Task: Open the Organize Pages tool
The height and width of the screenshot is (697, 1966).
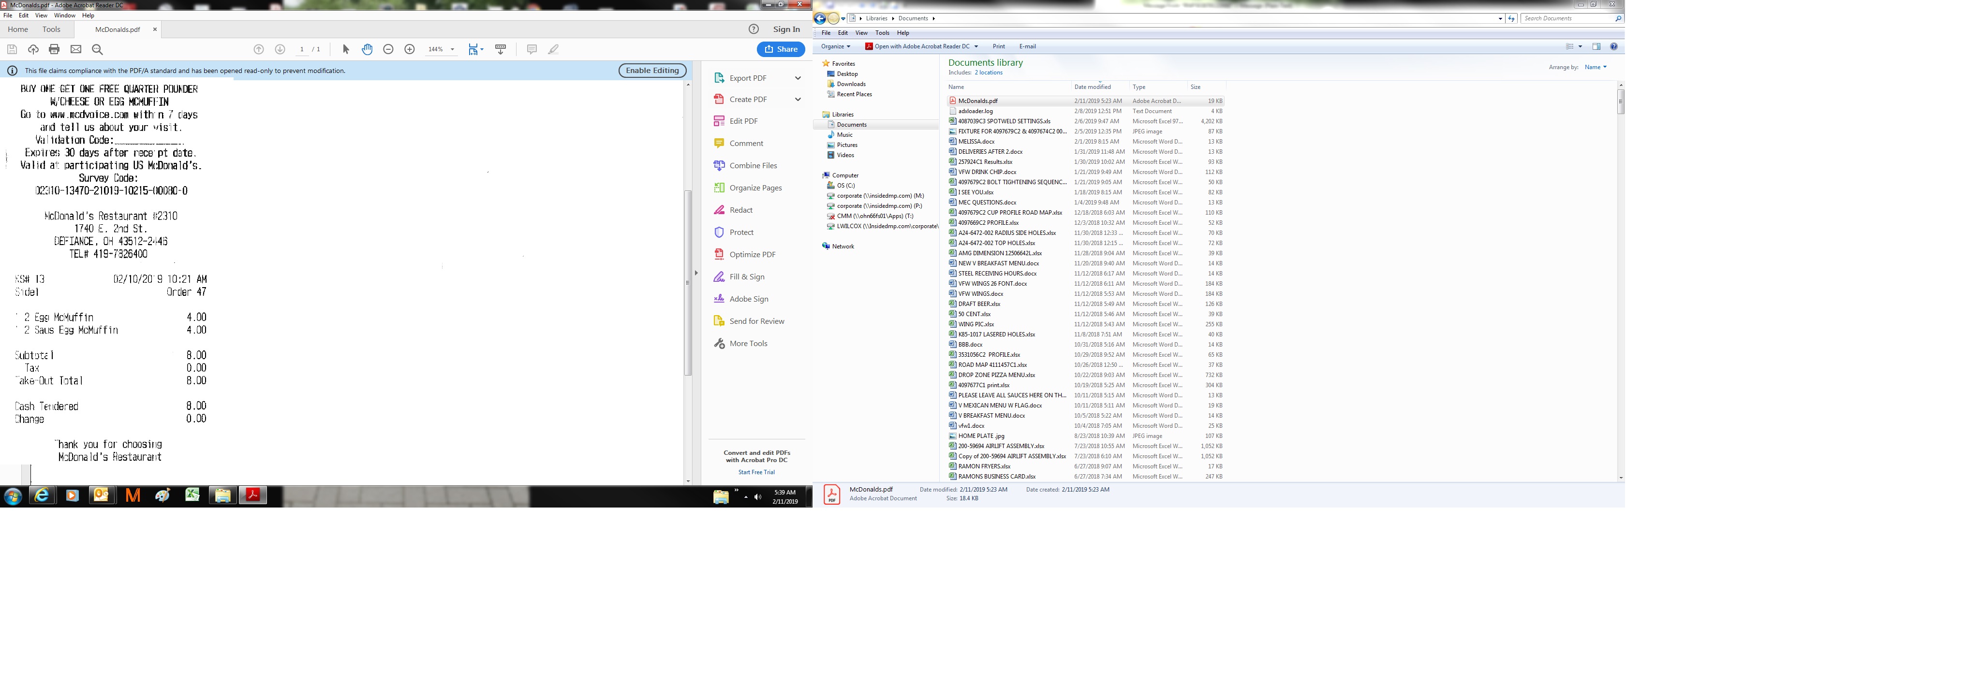Action: pos(747,188)
